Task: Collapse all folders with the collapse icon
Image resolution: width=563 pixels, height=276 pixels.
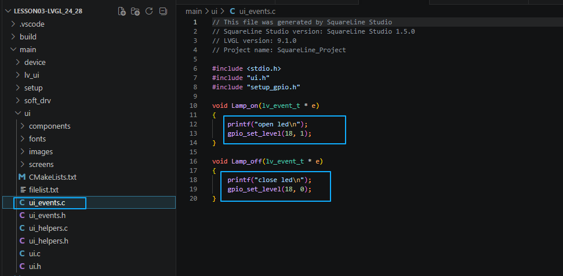Action: tap(163, 11)
